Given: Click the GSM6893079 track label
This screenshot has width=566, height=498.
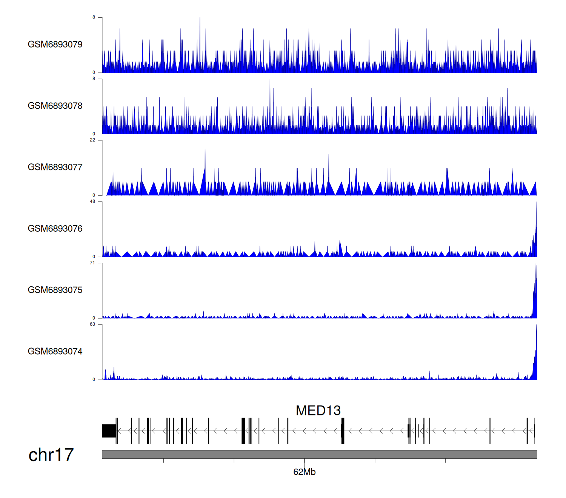Looking at the screenshot, I should [x=55, y=45].
